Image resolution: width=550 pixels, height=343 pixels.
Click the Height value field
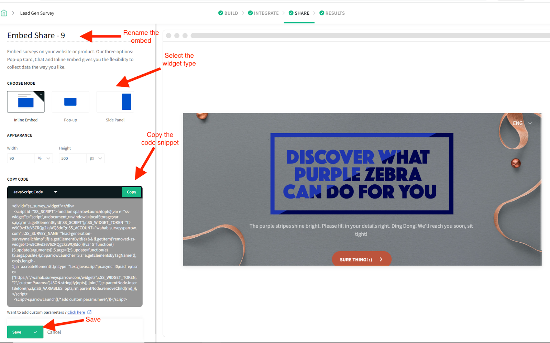(x=73, y=158)
